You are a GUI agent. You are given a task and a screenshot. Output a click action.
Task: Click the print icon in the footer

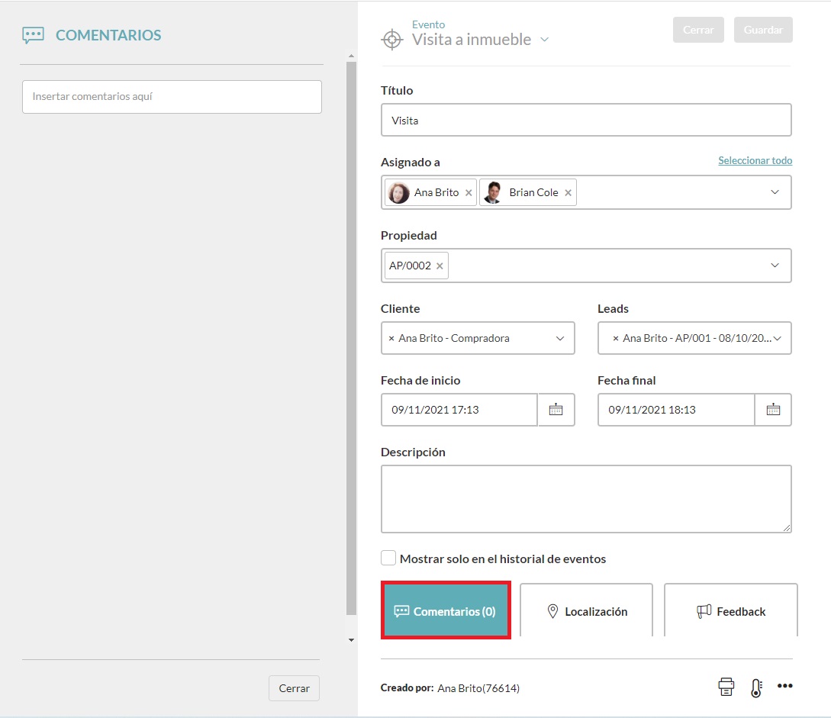pyautogui.click(x=726, y=687)
